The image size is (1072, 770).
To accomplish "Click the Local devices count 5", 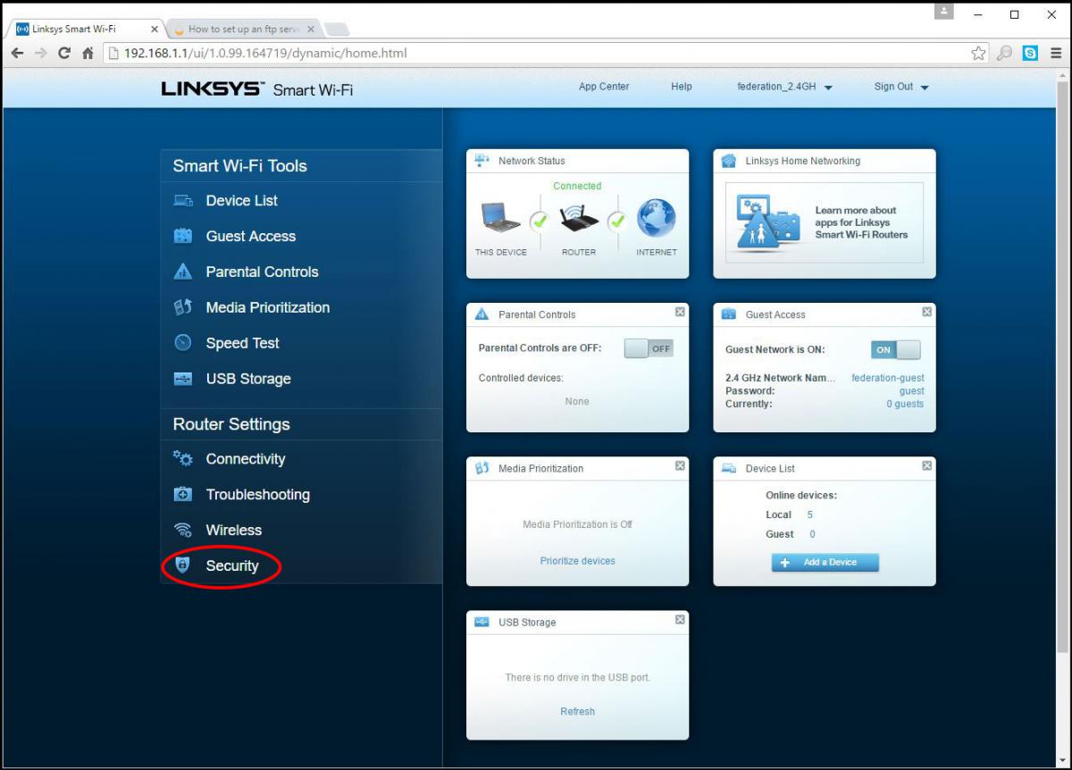I will tap(810, 515).
